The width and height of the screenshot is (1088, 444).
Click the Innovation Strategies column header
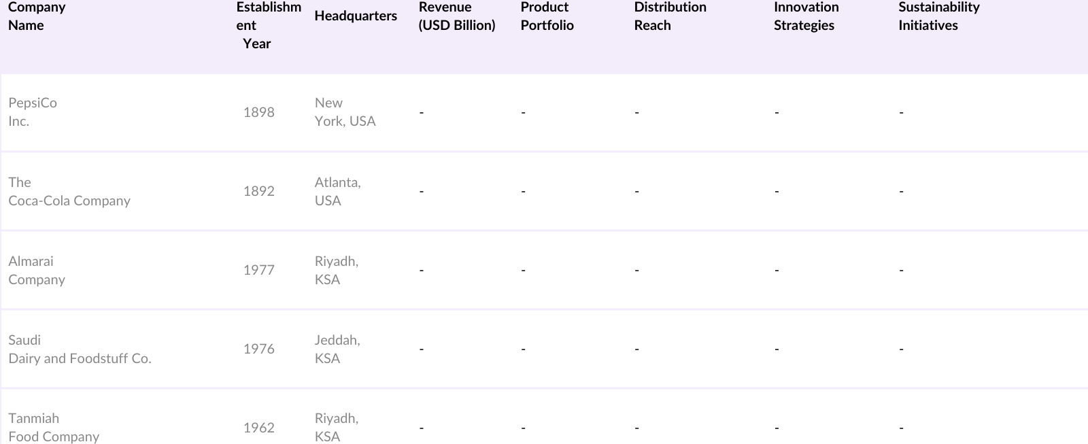806,16
